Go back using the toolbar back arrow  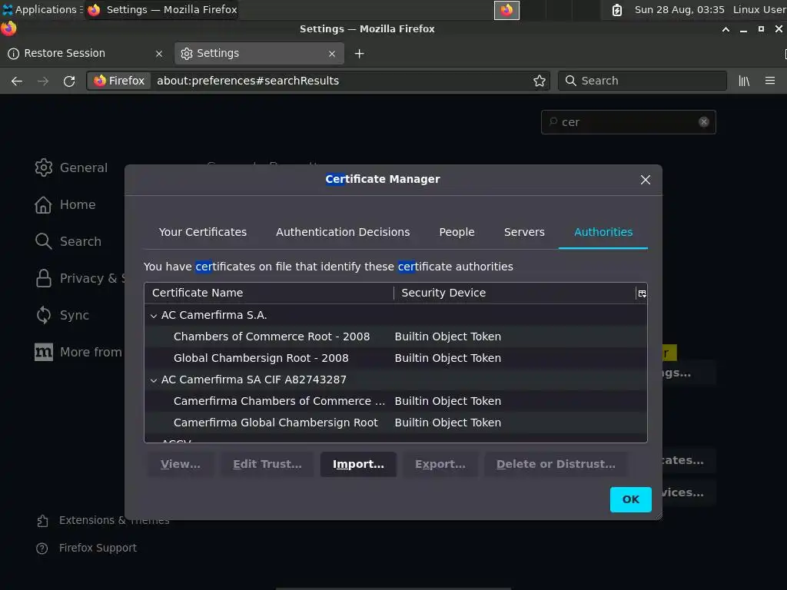(17, 81)
